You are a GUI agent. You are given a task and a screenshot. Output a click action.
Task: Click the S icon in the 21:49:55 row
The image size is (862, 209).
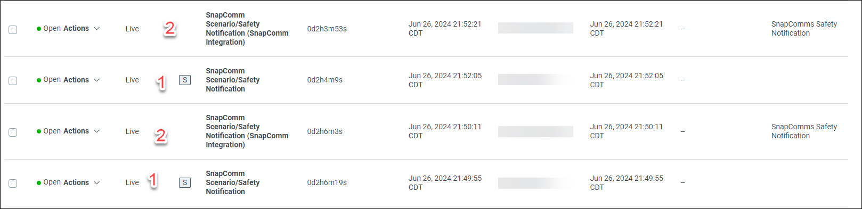pos(185,183)
